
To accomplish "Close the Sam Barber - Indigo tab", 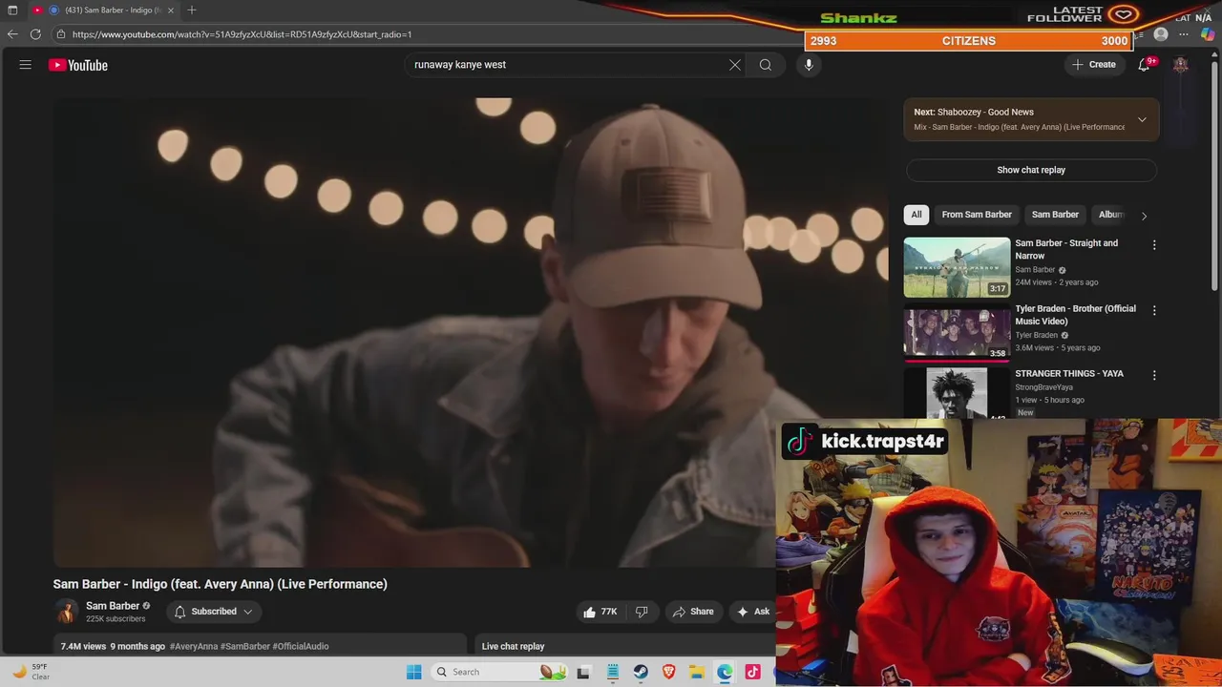I will 171,10.
